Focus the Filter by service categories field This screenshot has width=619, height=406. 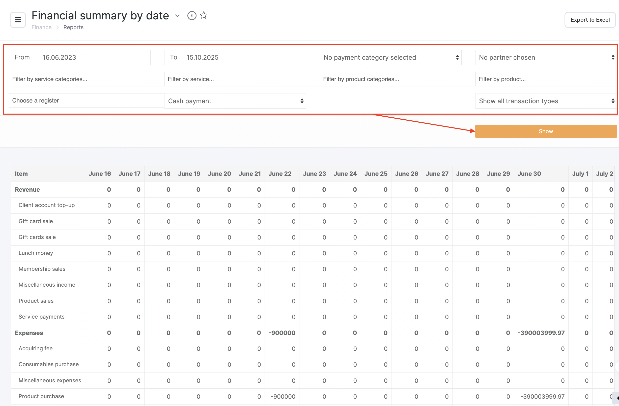86,79
